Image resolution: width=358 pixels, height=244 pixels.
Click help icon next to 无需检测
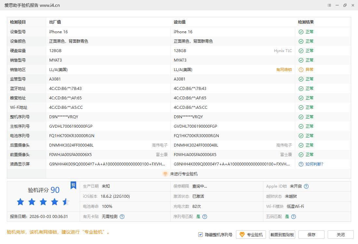point(122,217)
